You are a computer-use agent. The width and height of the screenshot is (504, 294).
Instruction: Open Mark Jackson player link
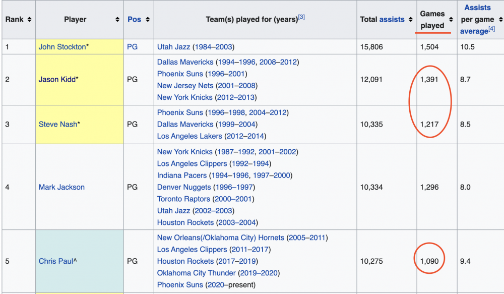61,187
